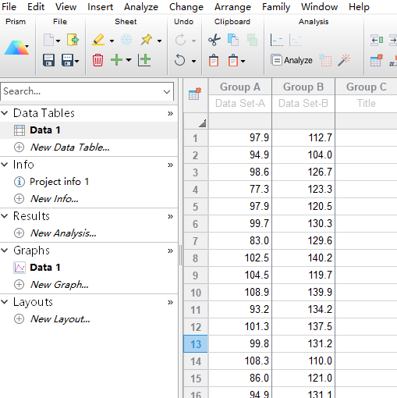This screenshot has height=398, width=397.
Task: Select Group B column header
Action: coord(303,87)
